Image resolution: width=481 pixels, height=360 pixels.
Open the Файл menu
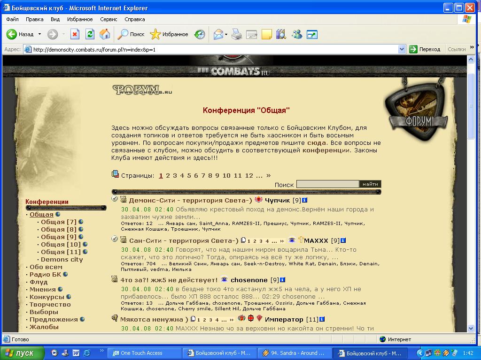(x=12, y=19)
